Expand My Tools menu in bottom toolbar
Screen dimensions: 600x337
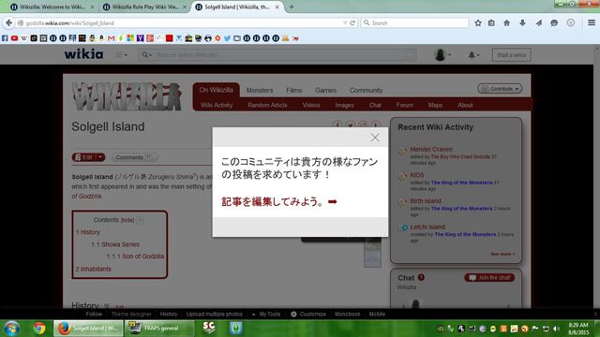click(266, 315)
